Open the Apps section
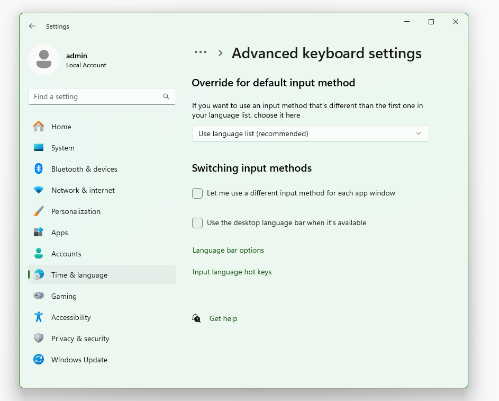Screen dimensions: 499x401 pyautogui.click(x=102, y=233)
